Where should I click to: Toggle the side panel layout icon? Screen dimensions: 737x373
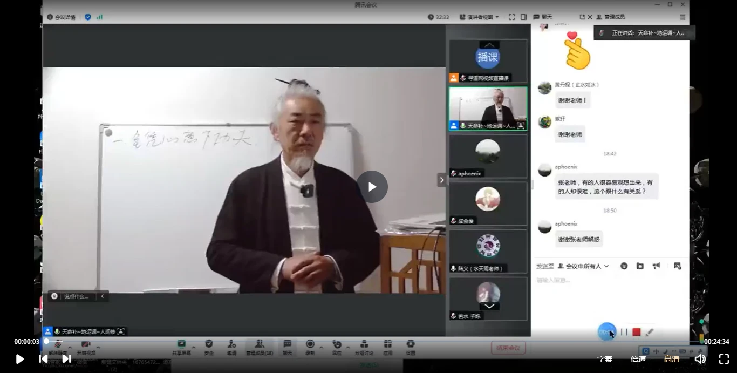[523, 17]
